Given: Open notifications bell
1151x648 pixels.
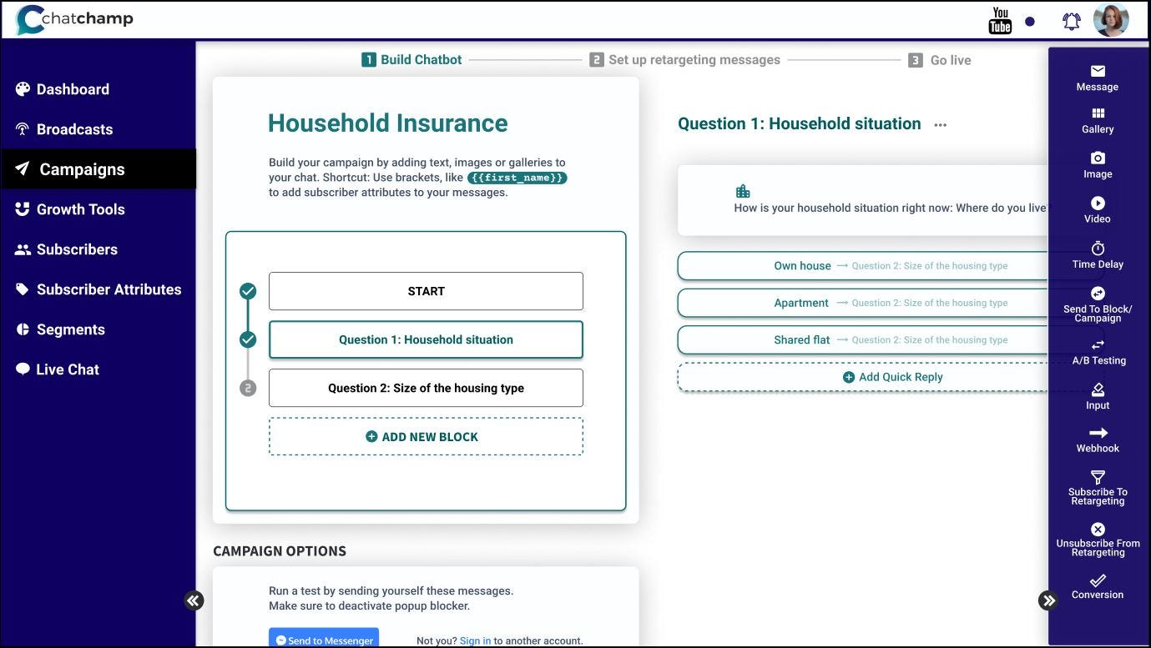Looking at the screenshot, I should click(1072, 22).
